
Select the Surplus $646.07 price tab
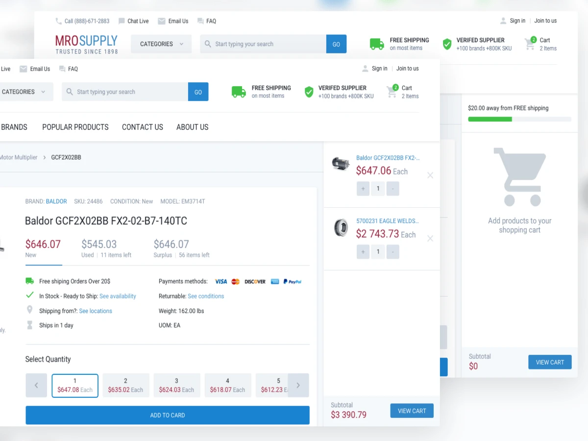click(181, 248)
